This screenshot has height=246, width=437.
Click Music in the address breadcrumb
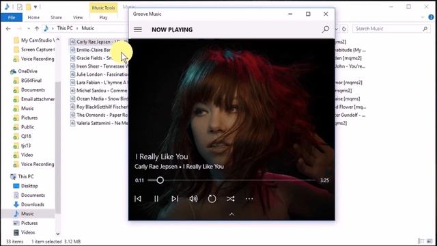pos(88,28)
